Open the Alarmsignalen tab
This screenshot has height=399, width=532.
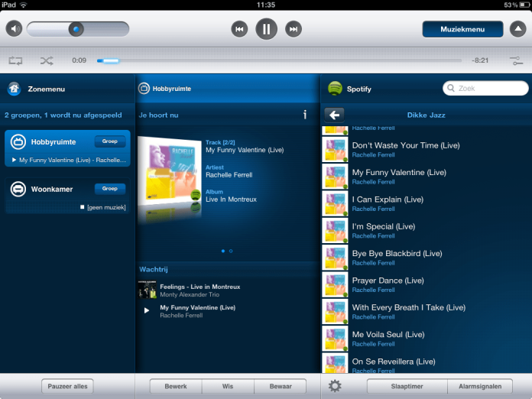pyautogui.click(x=480, y=386)
